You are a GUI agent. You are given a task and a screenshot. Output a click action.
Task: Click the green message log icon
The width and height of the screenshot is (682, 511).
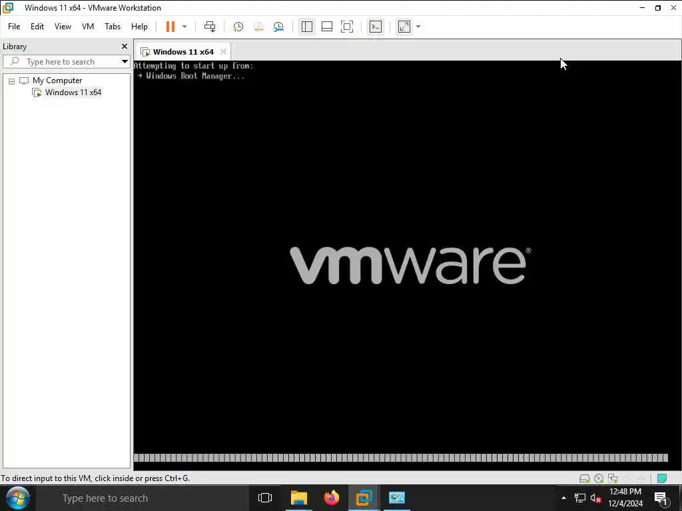(x=662, y=478)
